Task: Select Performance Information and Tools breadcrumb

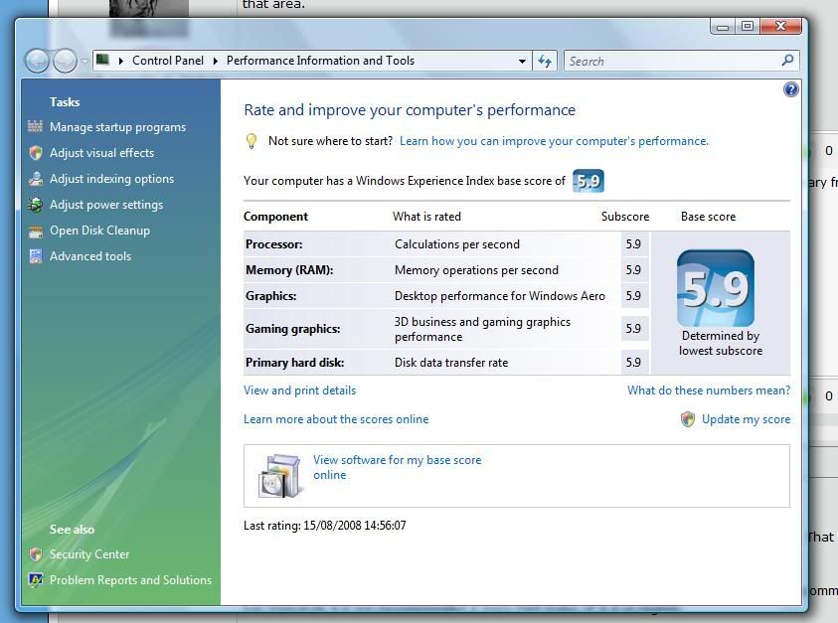Action: [x=320, y=61]
